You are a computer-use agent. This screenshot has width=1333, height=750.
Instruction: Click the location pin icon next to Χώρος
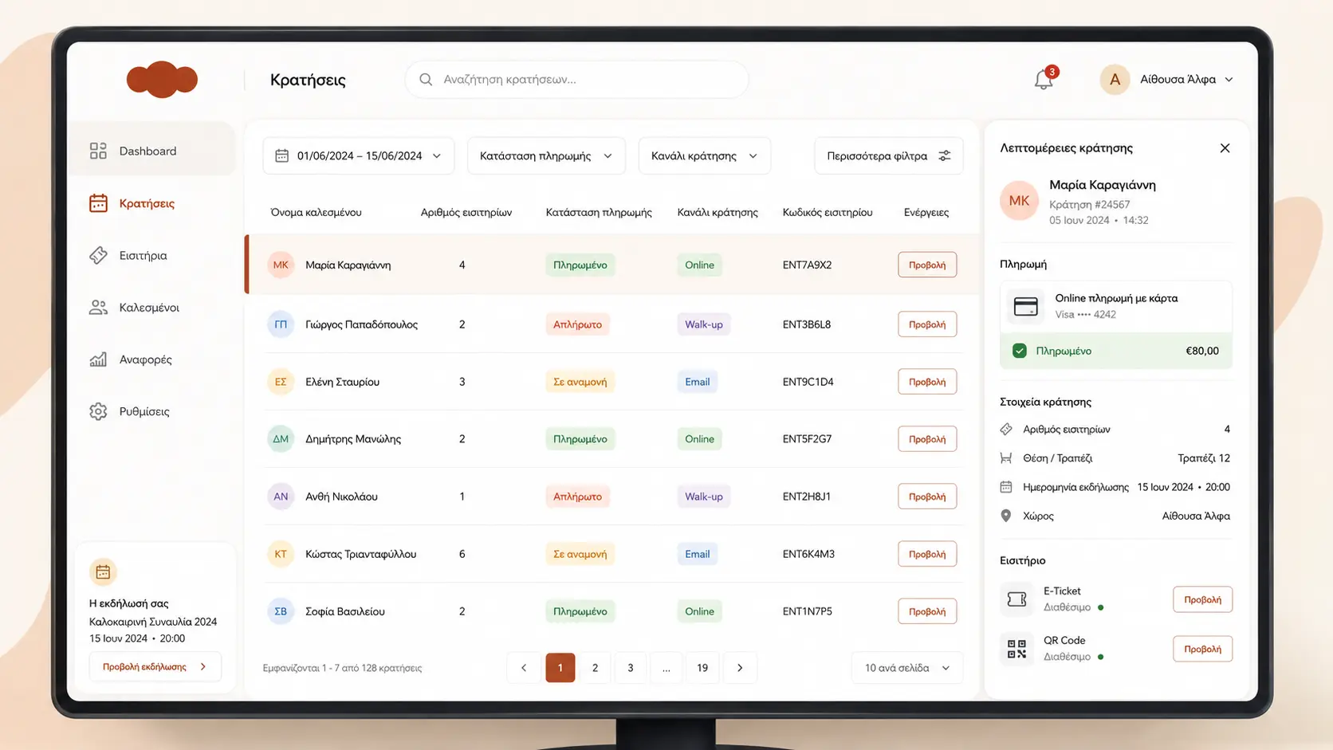click(x=1006, y=516)
